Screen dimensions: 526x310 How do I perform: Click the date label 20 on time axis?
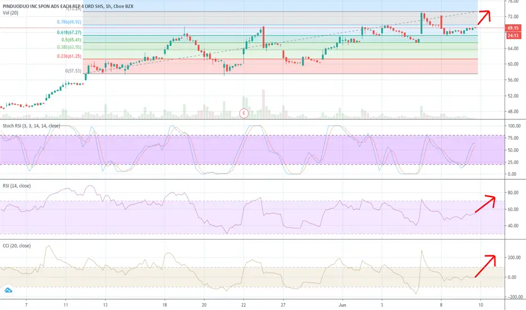204,305
